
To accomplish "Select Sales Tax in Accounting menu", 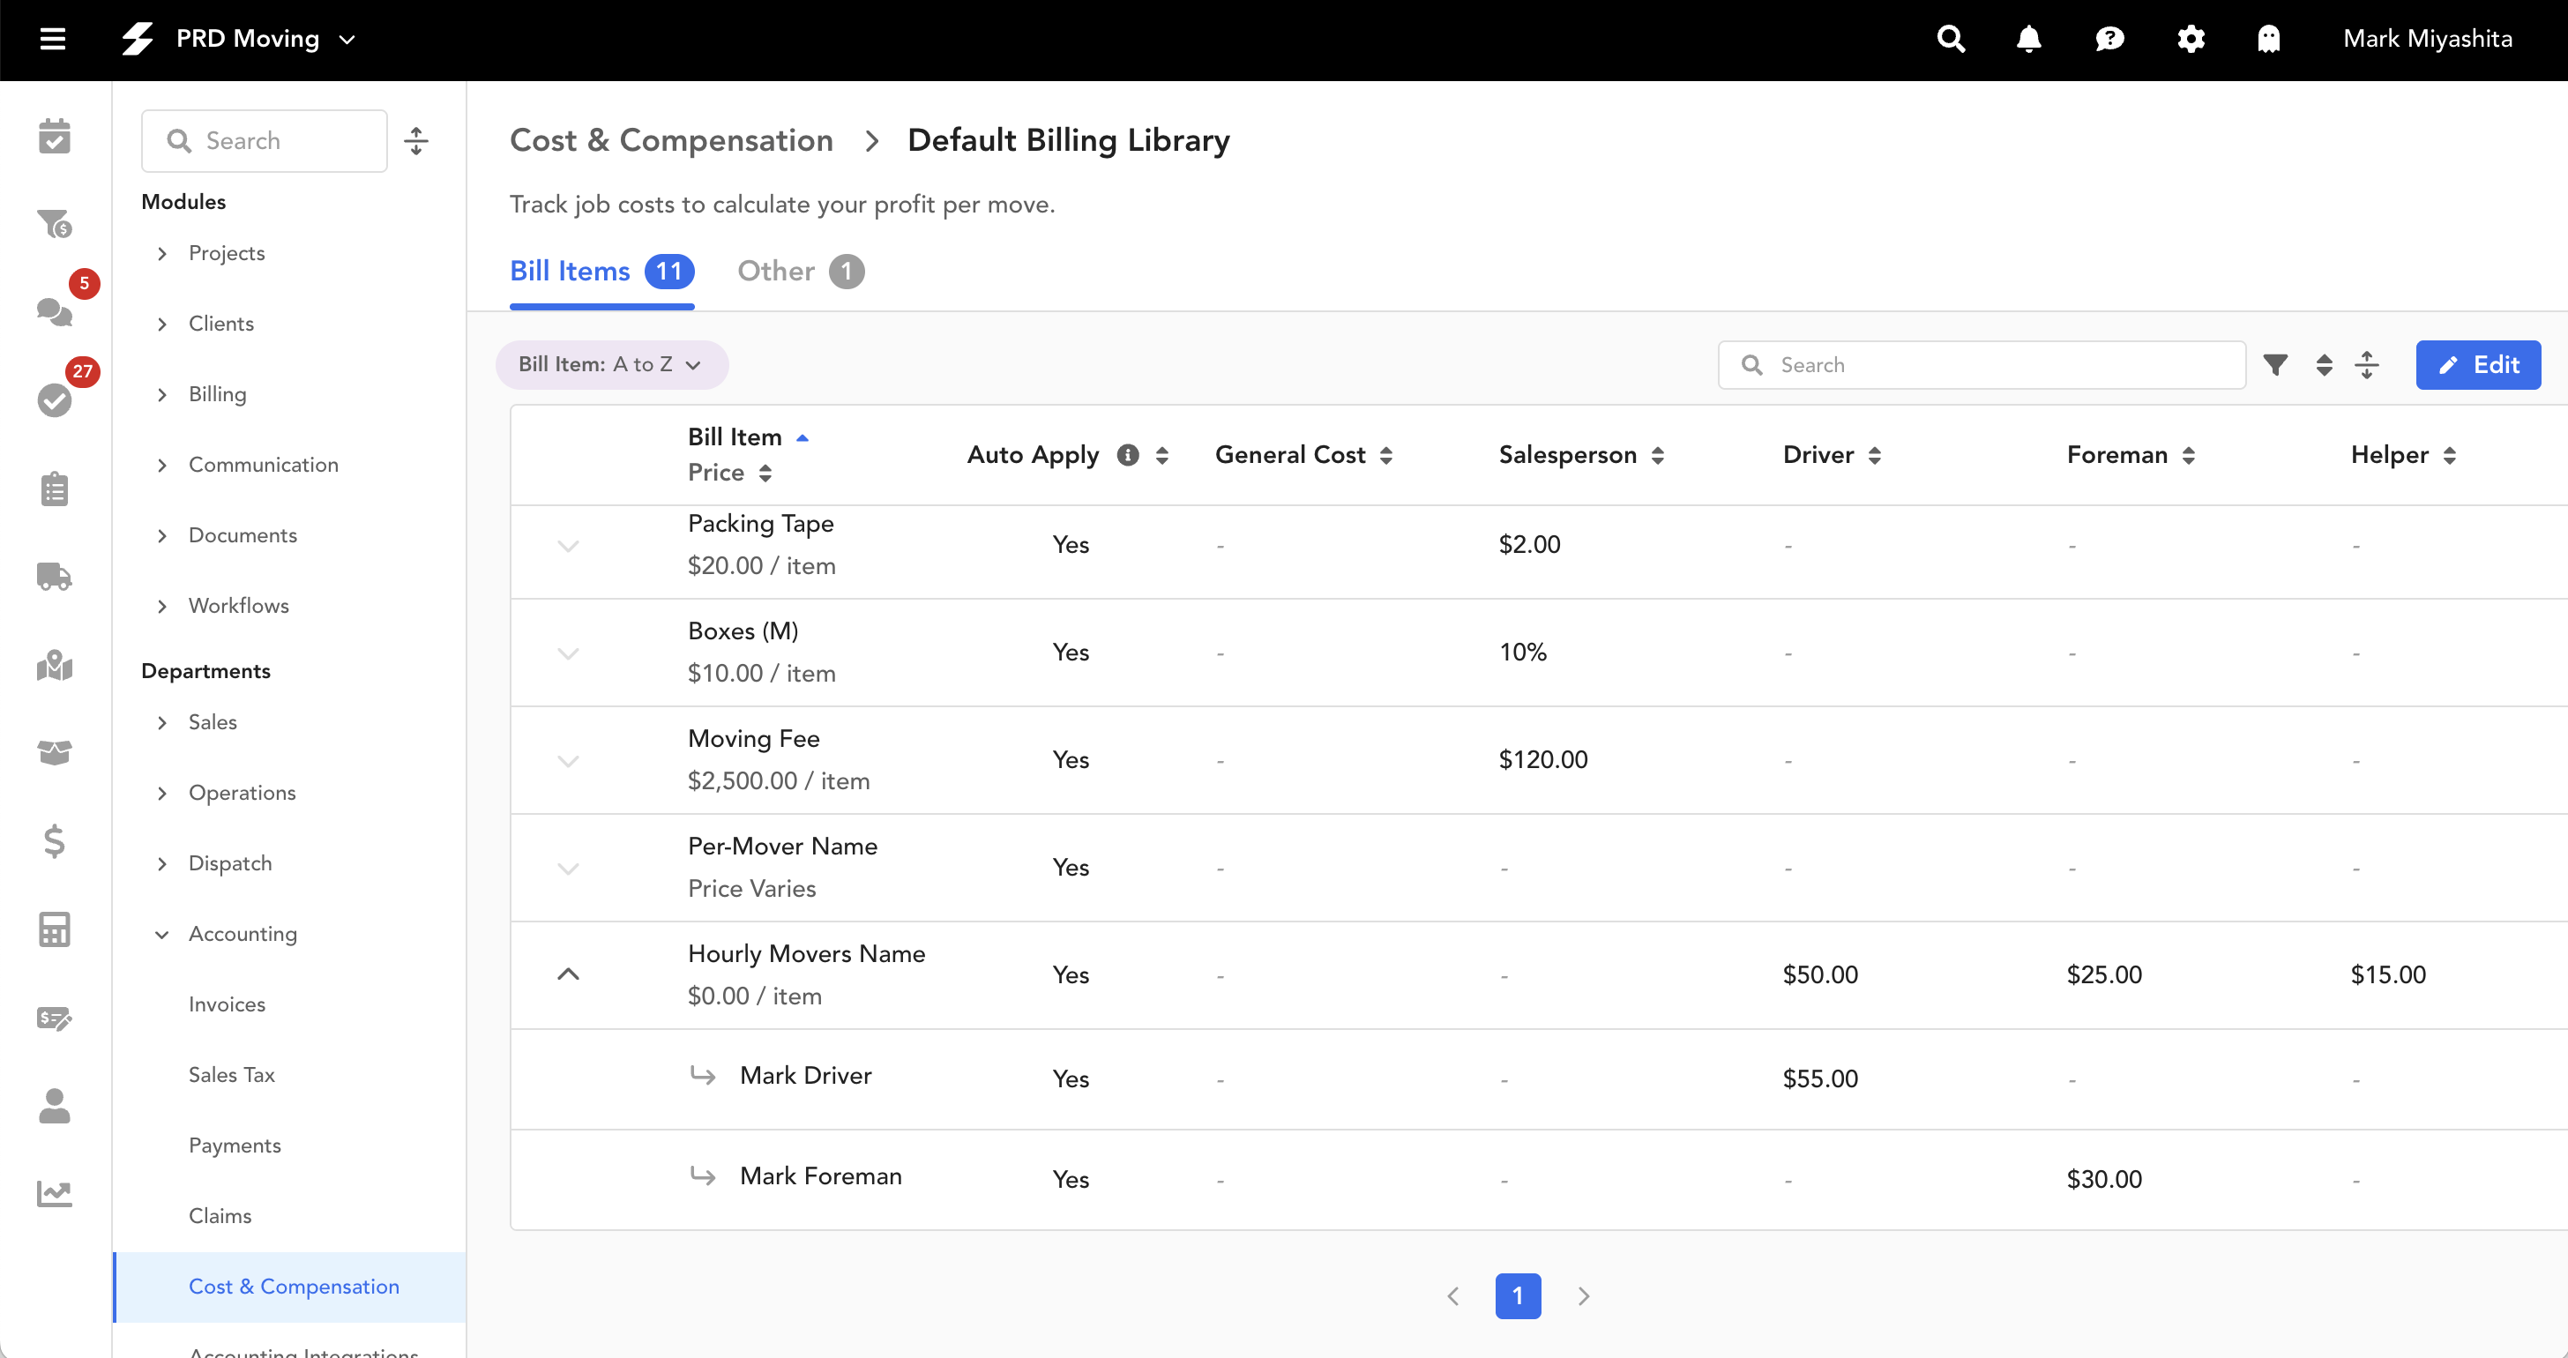I will tap(231, 1075).
